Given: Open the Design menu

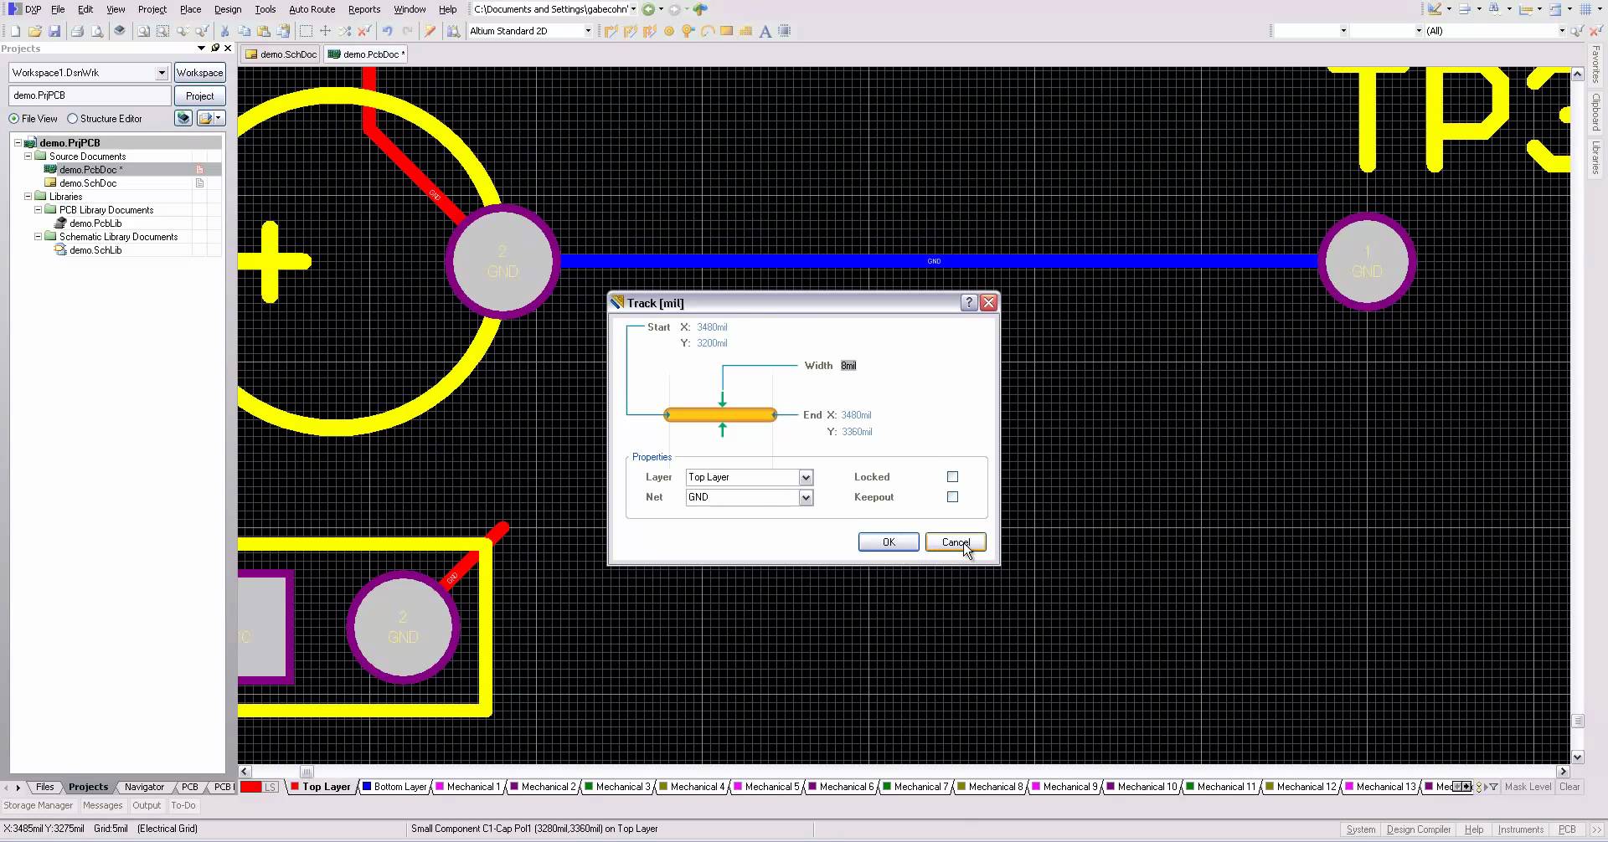Looking at the screenshot, I should (228, 9).
